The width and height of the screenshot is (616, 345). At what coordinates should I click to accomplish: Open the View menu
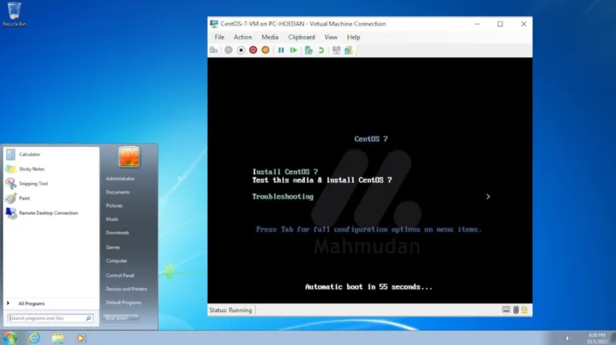point(330,37)
